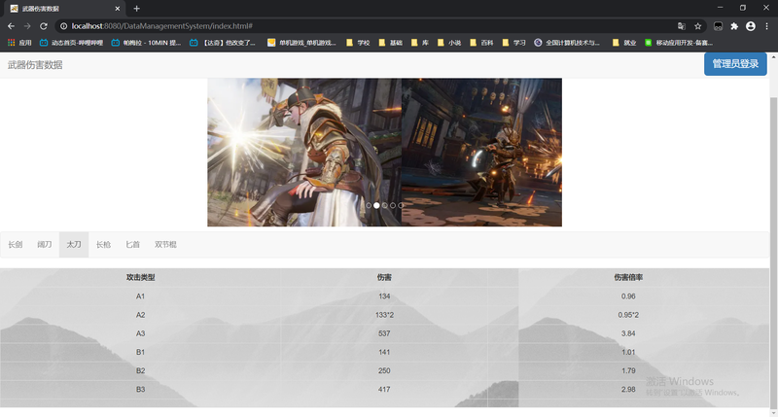The image size is (778, 417).
Task: Open the 全国计算机技术与 bookmark
Action: click(x=567, y=43)
